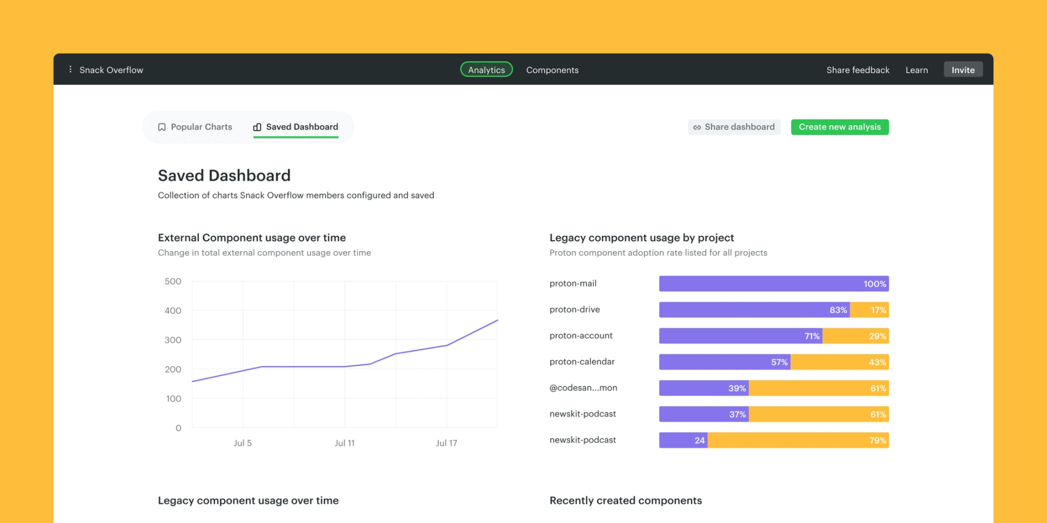This screenshot has width=1047, height=523.
Task: Click the proton-drive 17% yellow bar segment
Action: (870, 310)
